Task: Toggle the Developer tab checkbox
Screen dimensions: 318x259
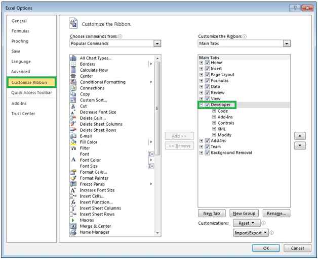Action: pyautogui.click(x=207, y=105)
